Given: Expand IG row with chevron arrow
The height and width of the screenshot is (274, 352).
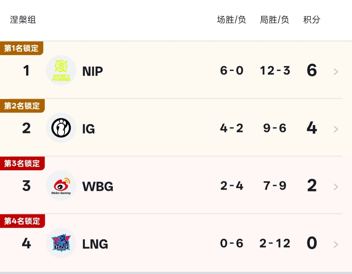Looking at the screenshot, I should [x=336, y=129].
